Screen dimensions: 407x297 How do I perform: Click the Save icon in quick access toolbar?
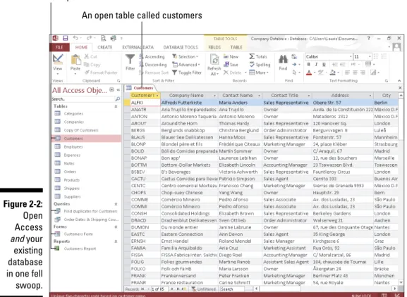tap(66, 38)
